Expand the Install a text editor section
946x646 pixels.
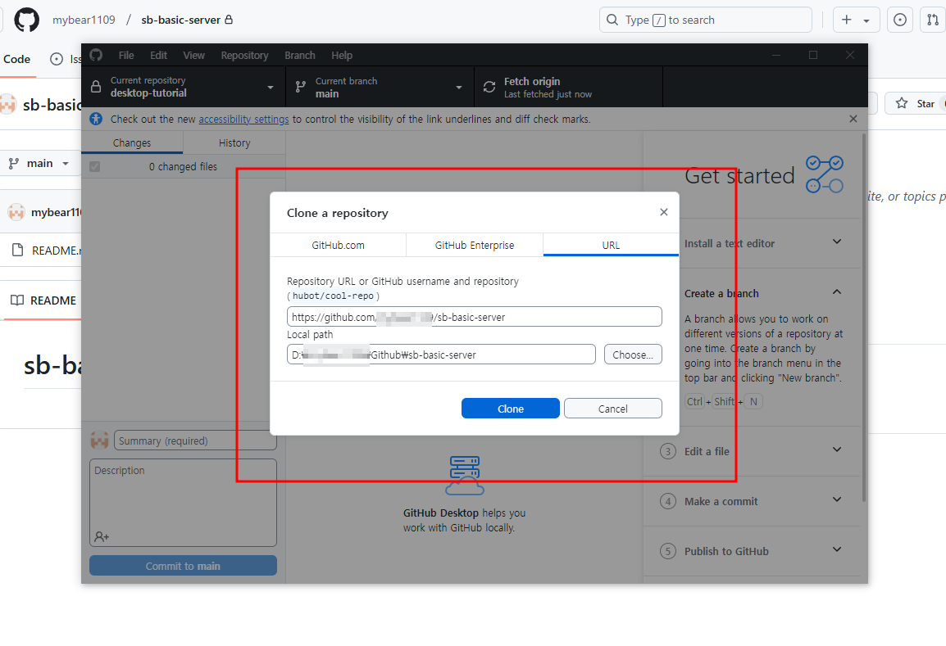click(837, 242)
